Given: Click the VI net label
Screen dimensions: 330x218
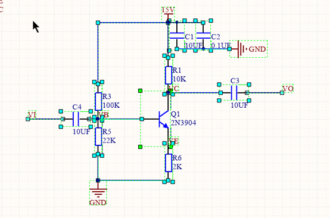Looking at the screenshot, I should tap(32, 115).
